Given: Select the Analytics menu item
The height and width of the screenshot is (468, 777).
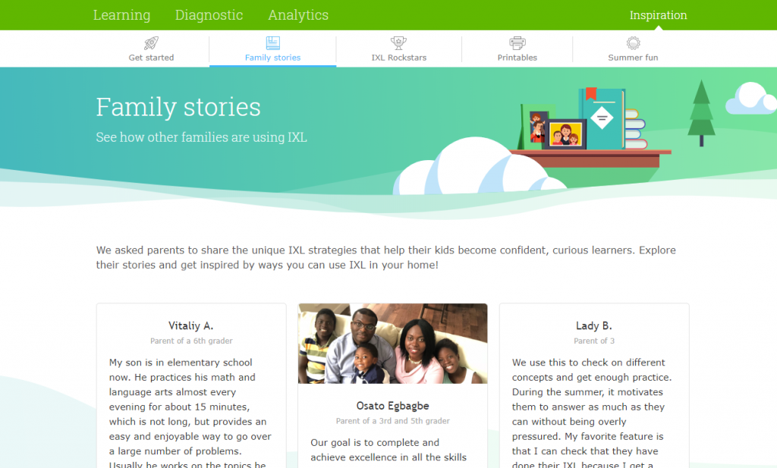Looking at the screenshot, I should pos(297,14).
